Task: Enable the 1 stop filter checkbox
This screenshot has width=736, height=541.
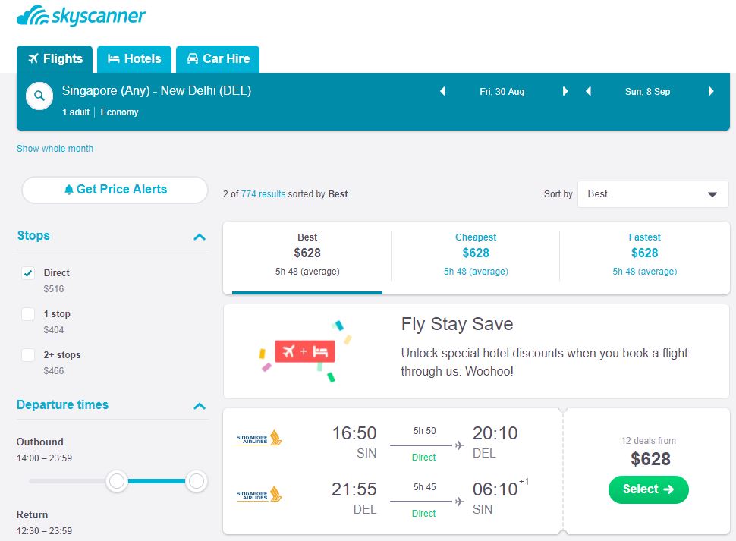Action: 28,314
